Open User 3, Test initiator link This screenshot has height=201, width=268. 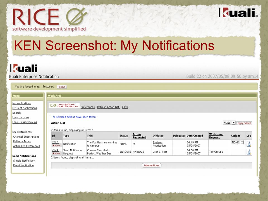(160, 152)
